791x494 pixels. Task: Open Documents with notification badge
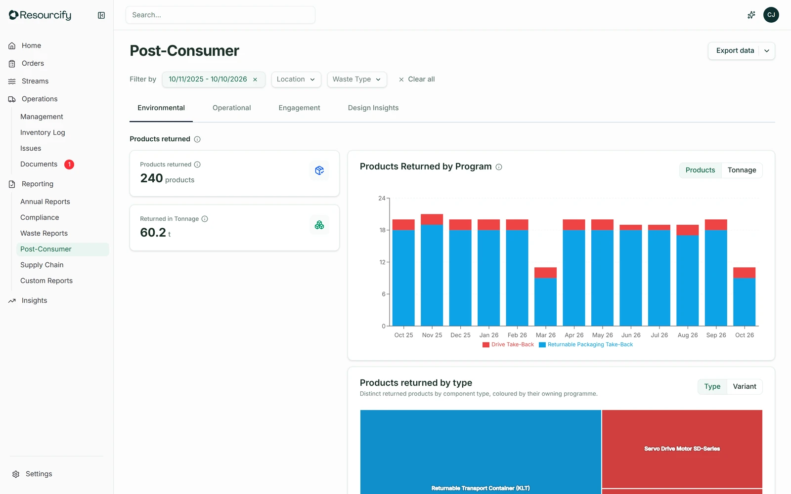[47, 164]
